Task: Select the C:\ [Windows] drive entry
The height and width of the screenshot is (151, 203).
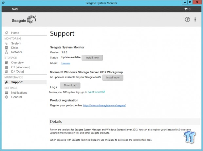Action: pos(20,67)
